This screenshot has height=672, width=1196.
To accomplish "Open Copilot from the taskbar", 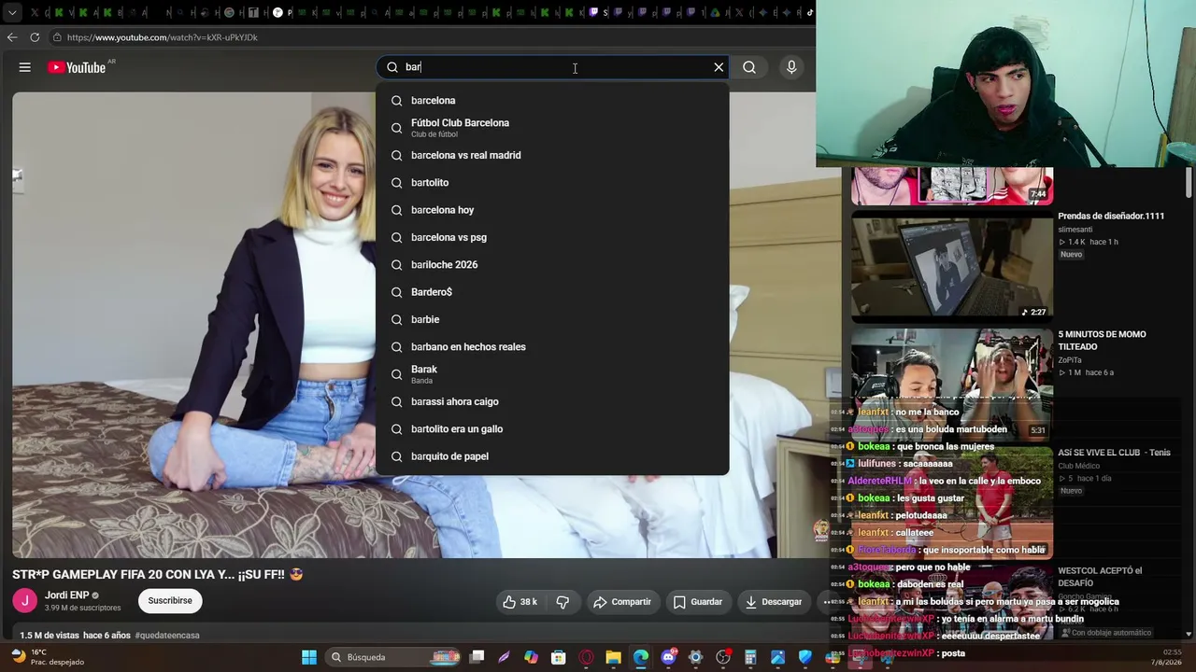I will click(x=531, y=657).
